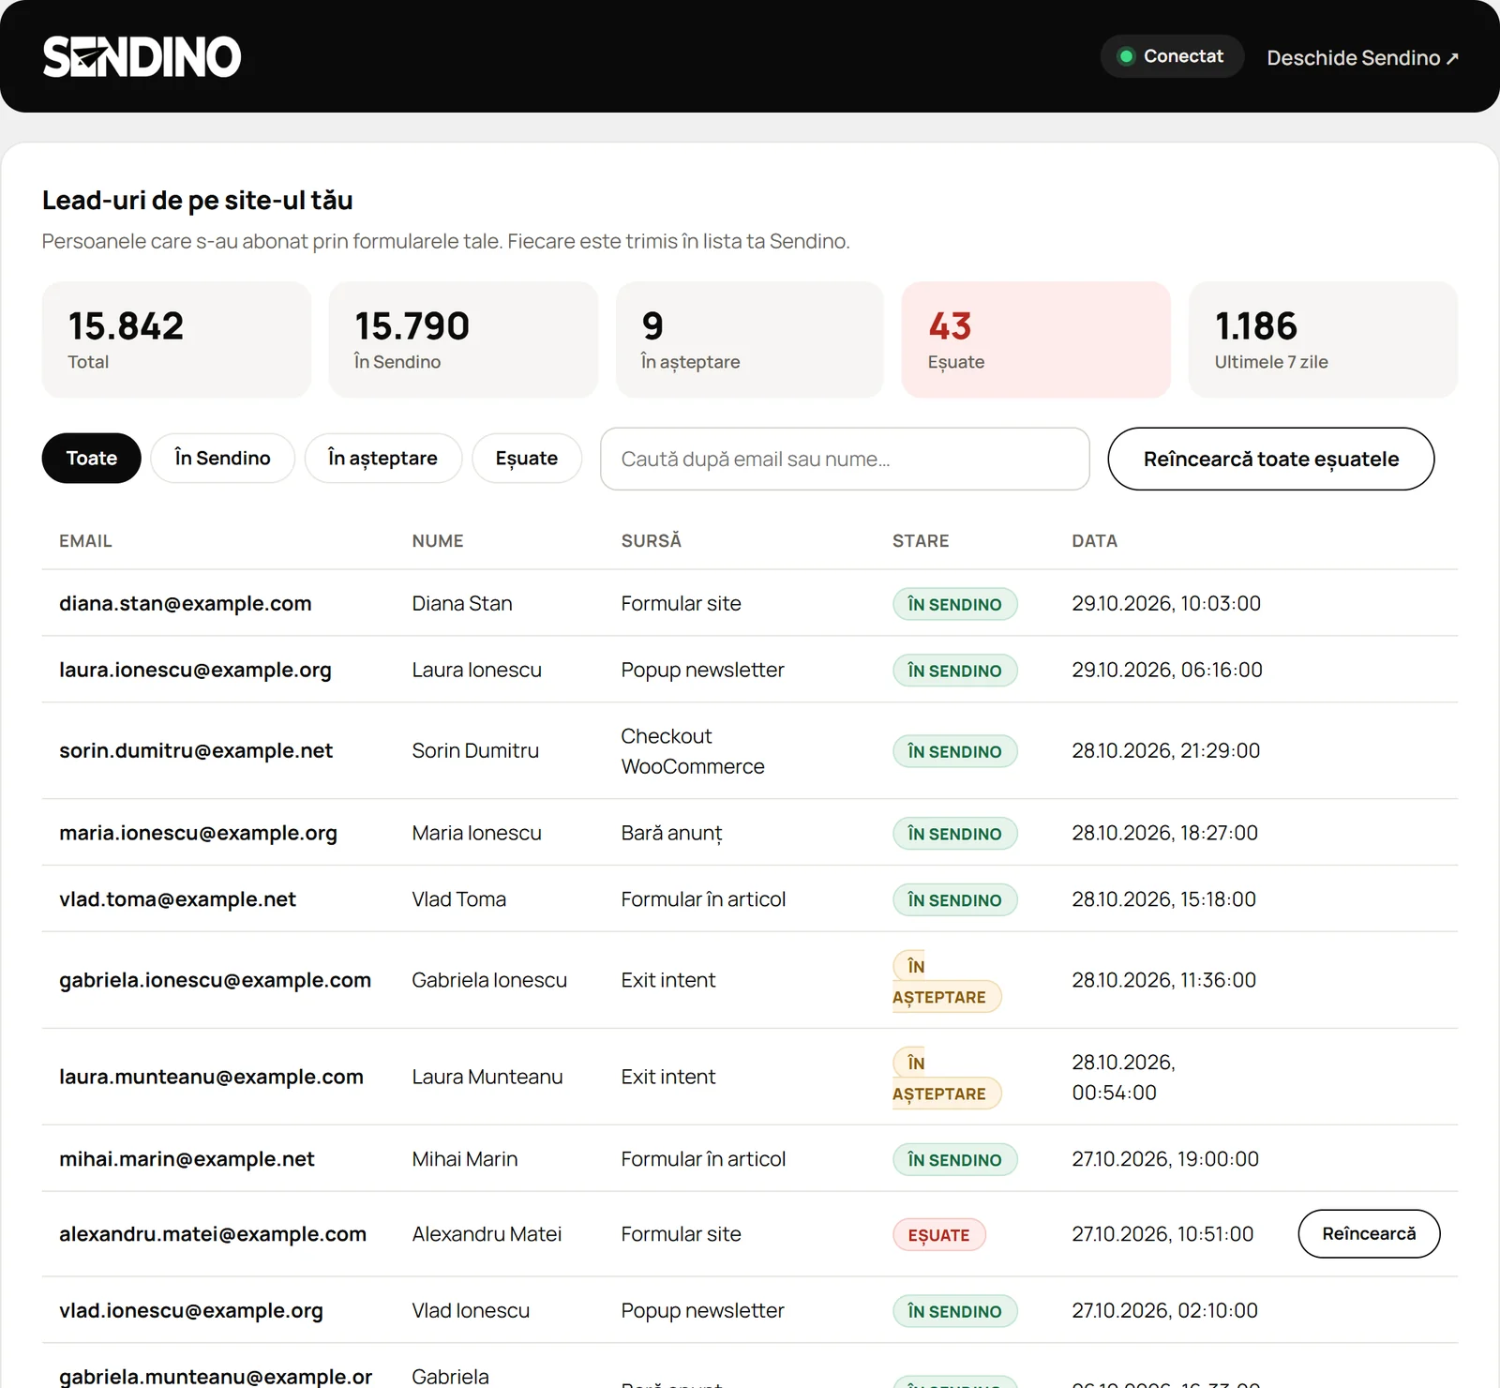Click the date 27.10.2026, 19:00:00

tap(1165, 1159)
